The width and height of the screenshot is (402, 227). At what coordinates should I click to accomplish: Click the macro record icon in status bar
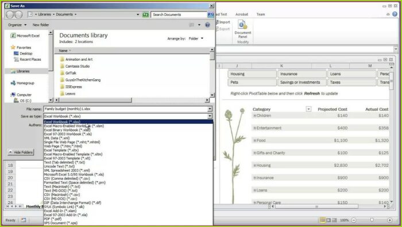pos(24,220)
